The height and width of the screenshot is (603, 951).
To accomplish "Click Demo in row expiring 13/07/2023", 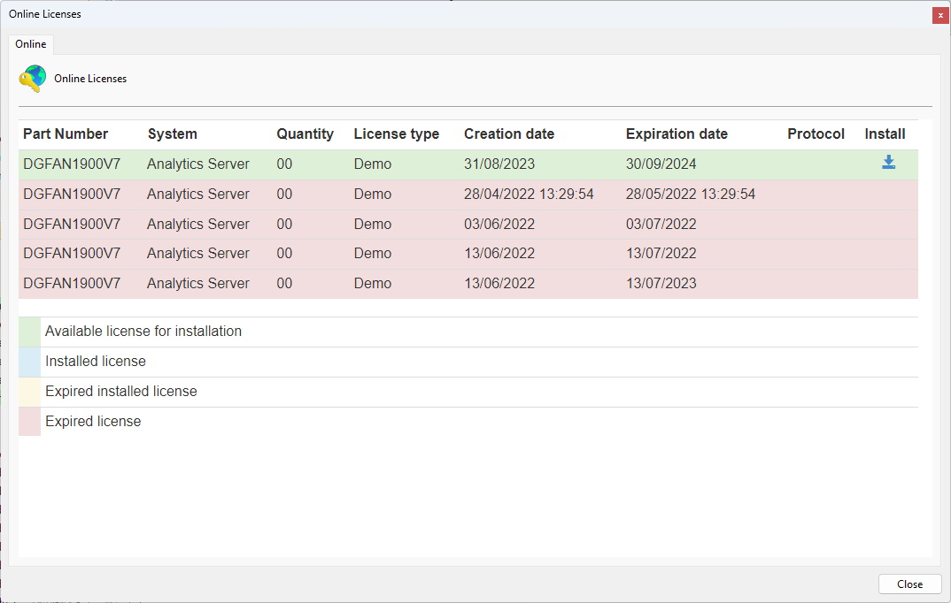I will coord(373,283).
